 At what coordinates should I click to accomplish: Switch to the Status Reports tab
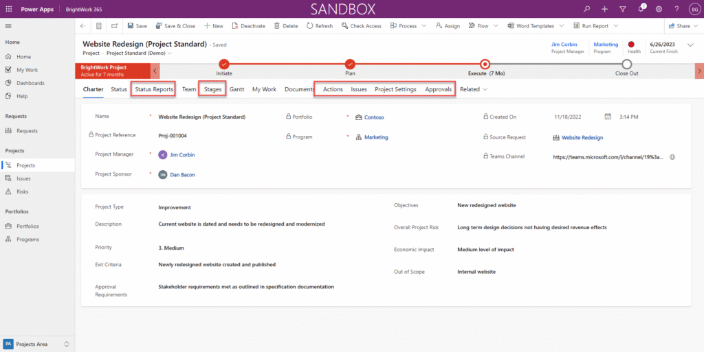[154, 89]
